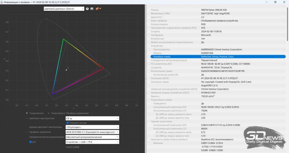The image size is (289, 153).
Task: Click the help question mark icon
Action: [x=87, y=9]
